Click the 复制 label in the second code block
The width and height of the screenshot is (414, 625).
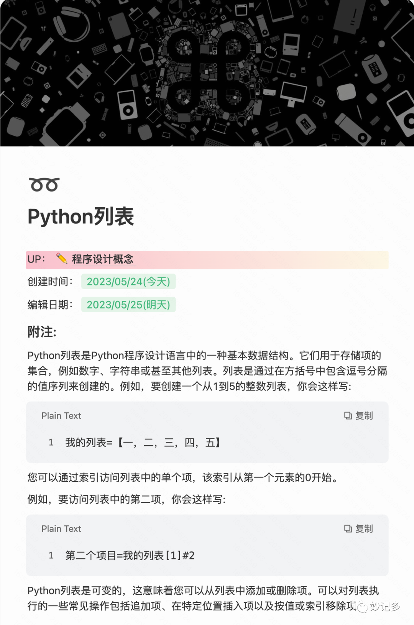(364, 529)
